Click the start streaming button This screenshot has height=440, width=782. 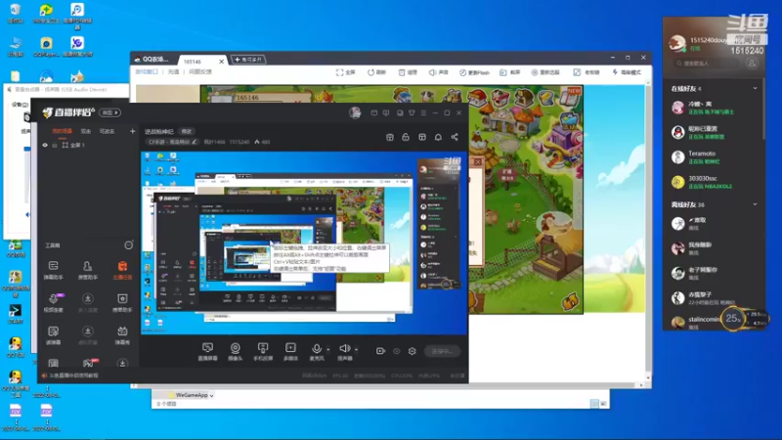pyautogui.click(x=442, y=351)
